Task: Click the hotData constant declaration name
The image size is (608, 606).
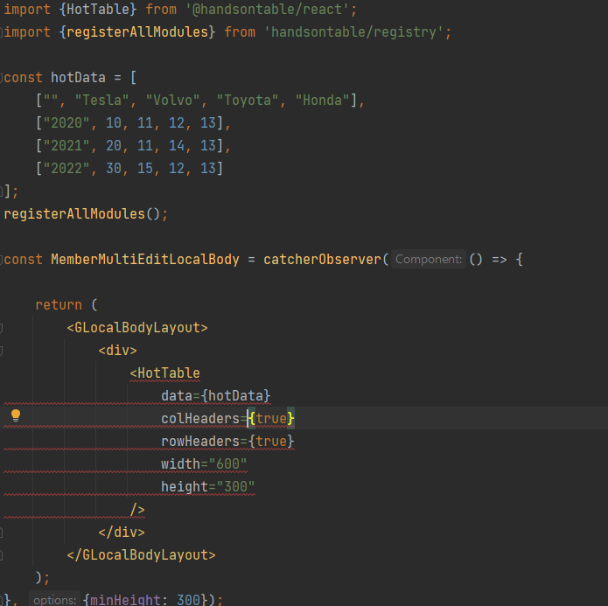Action: coord(79,78)
